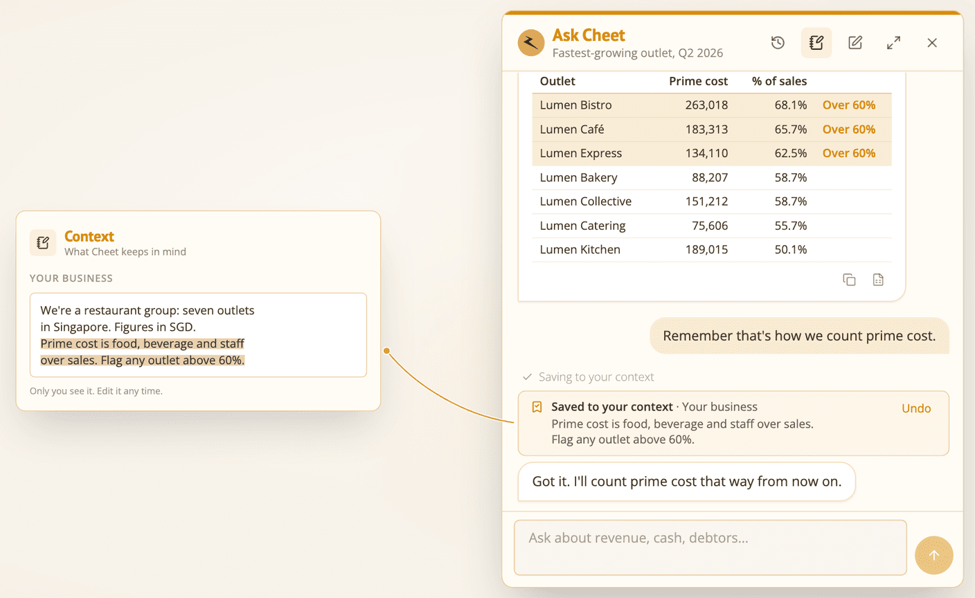Click the Cheet logo avatar
This screenshot has height=598, width=975.
click(x=531, y=43)
